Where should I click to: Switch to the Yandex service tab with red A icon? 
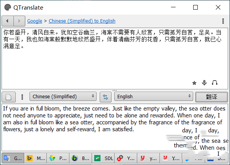point(126,158)
